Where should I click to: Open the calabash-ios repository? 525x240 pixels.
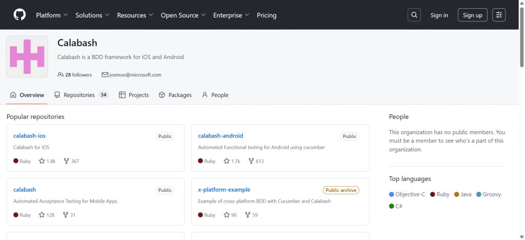29,136
